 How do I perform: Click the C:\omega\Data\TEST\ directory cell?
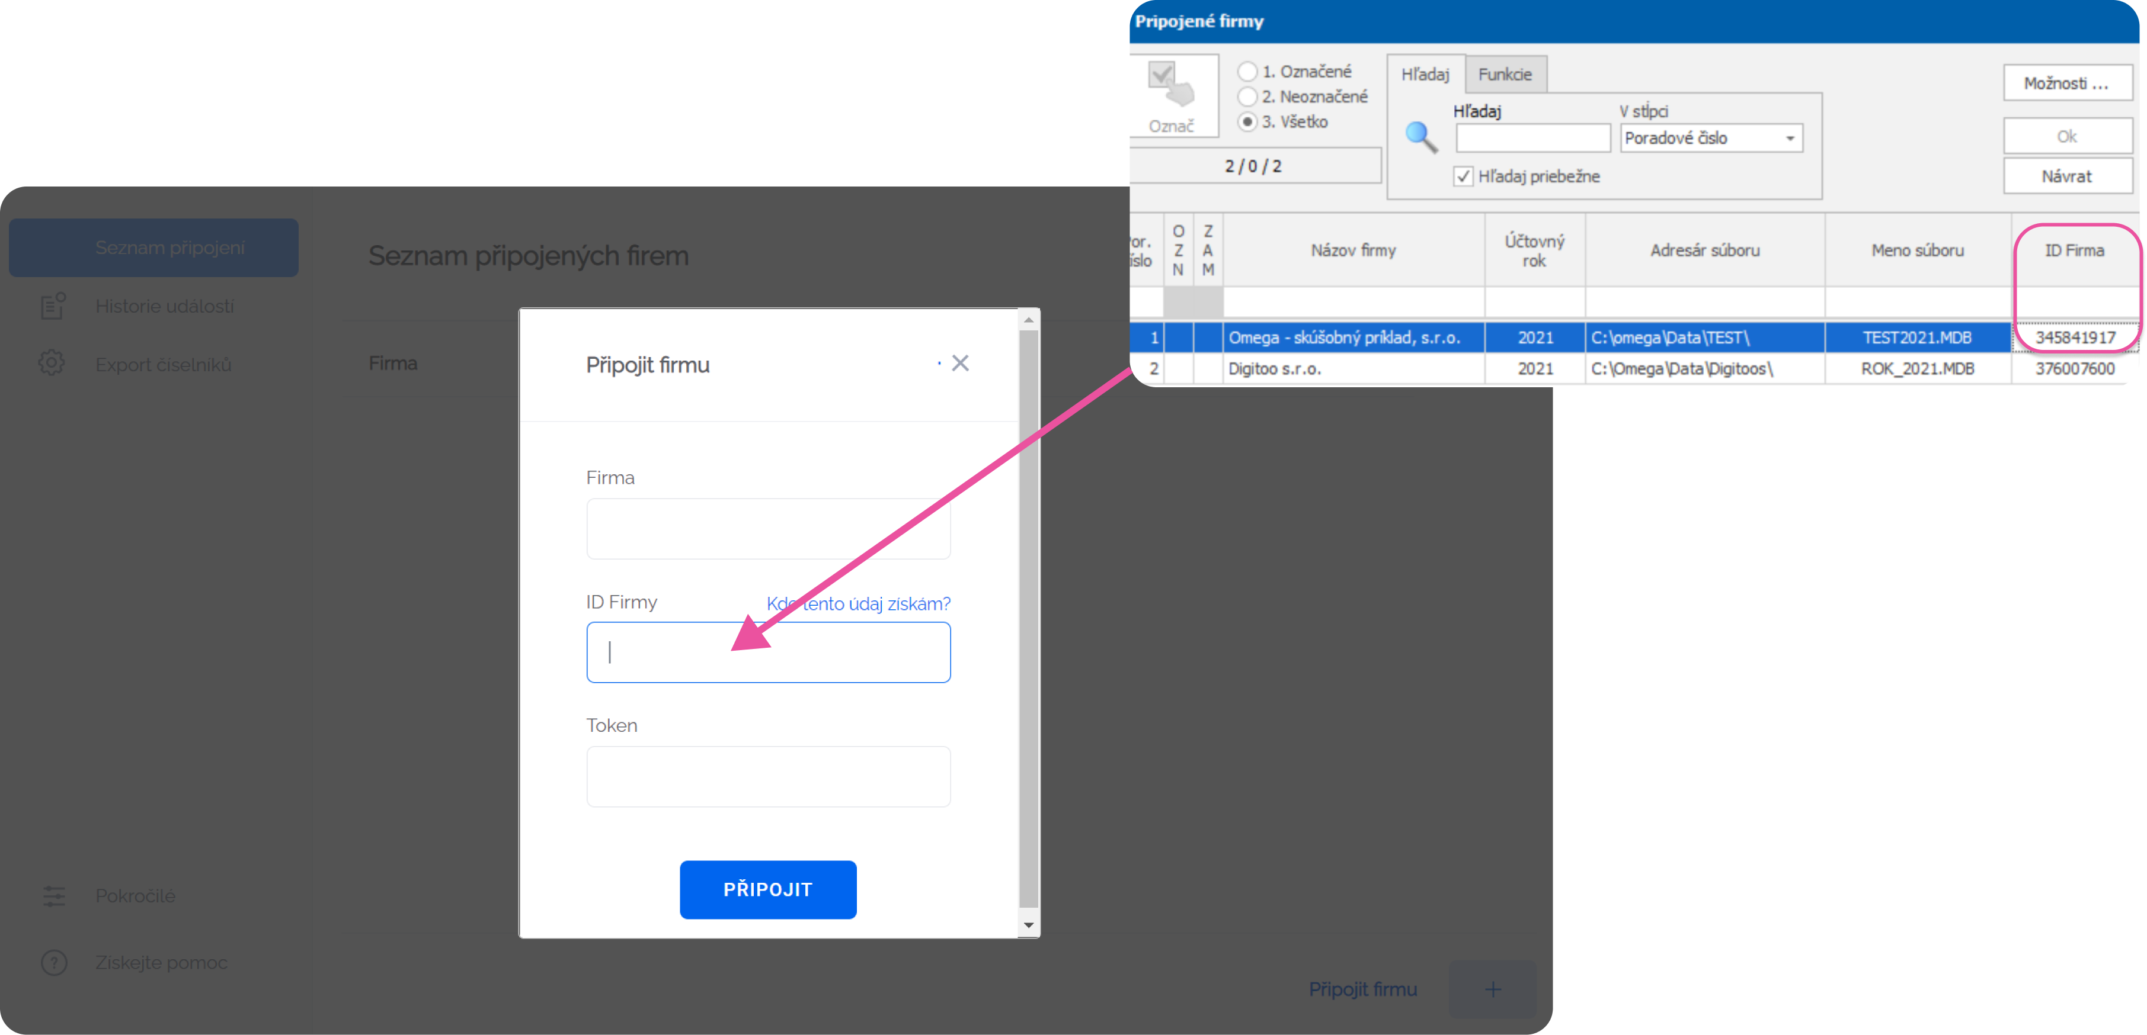pos(1704,337)
